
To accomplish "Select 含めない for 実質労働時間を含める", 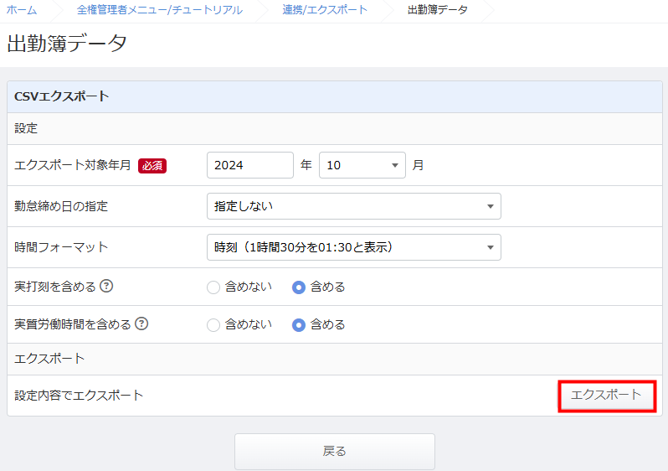I will tap(213, 325).
